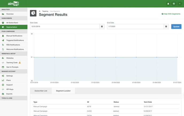Open RSS Notifications
The height and width of the screenshot is (116, 184).
pyautogui.click(x=14, y=45)
